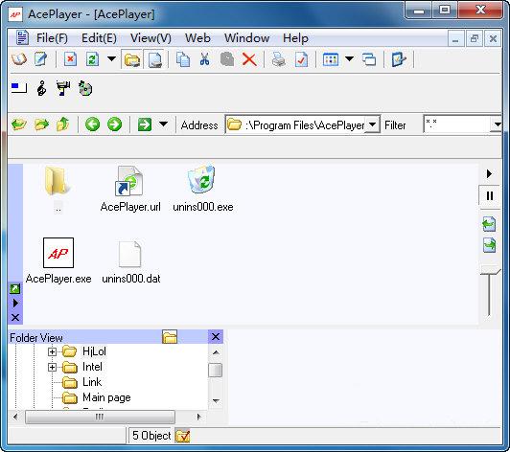The width and height of the screenshot is (510, 452).
Task: Open the view mode dropdown arrow
Action: click(x=349, y=59)
